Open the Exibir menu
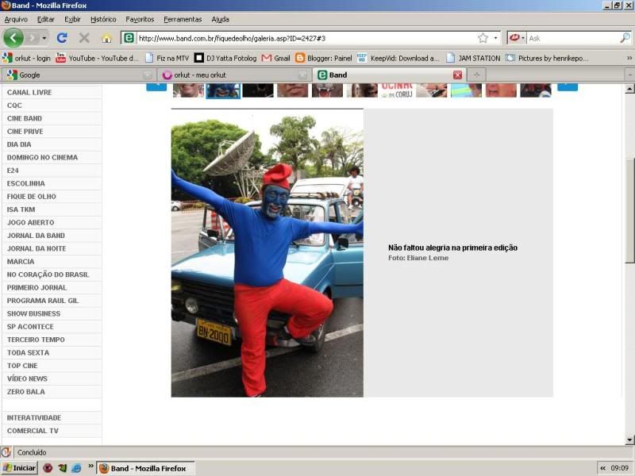This screenshot has width=635, height=476. [x=72, y=19]
